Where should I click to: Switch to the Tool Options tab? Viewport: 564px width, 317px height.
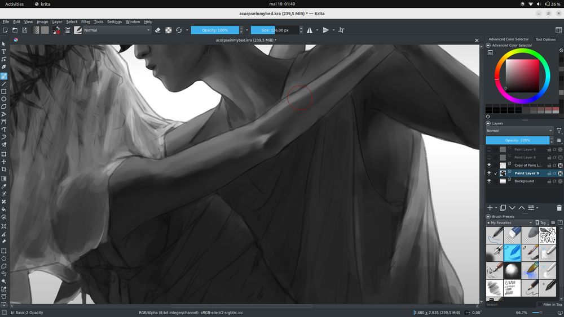545,39
